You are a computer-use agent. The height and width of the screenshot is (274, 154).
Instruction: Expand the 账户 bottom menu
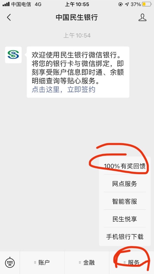pos(42,263)
